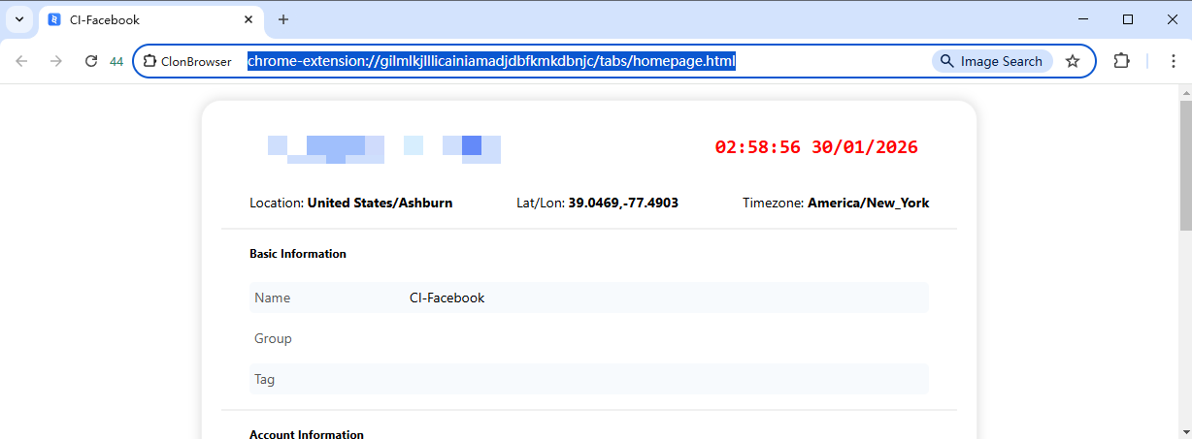The width and height of the screenshot is (1192, 439).
Task: Switch to the CI-Facebook tab
Action: (136, 19)
